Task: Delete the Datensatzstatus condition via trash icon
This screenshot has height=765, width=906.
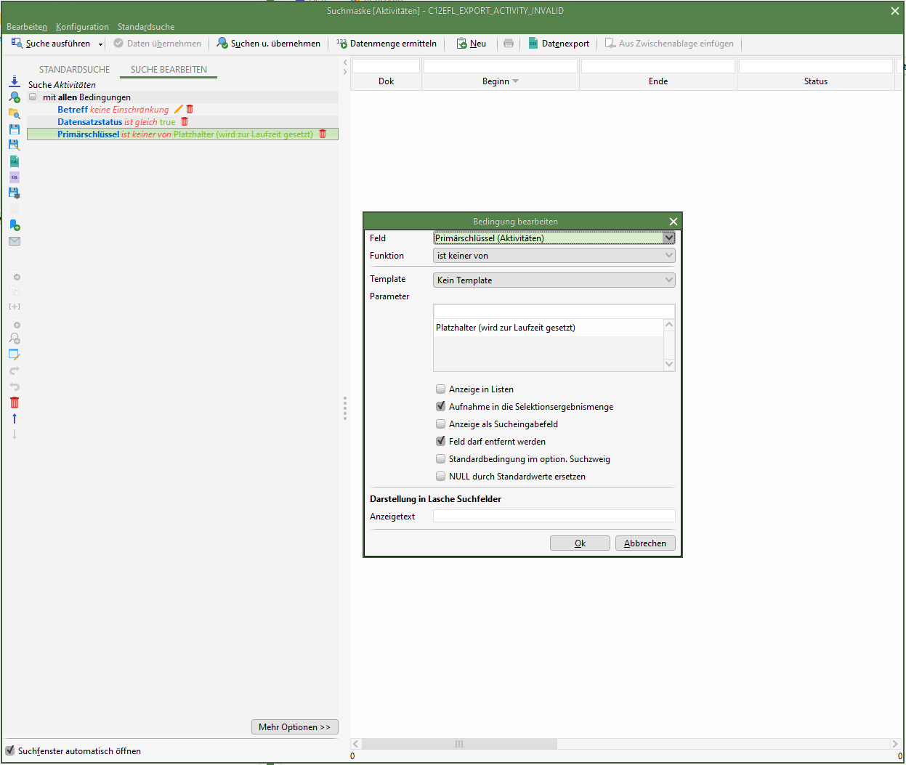Action: tap(185, 122)
